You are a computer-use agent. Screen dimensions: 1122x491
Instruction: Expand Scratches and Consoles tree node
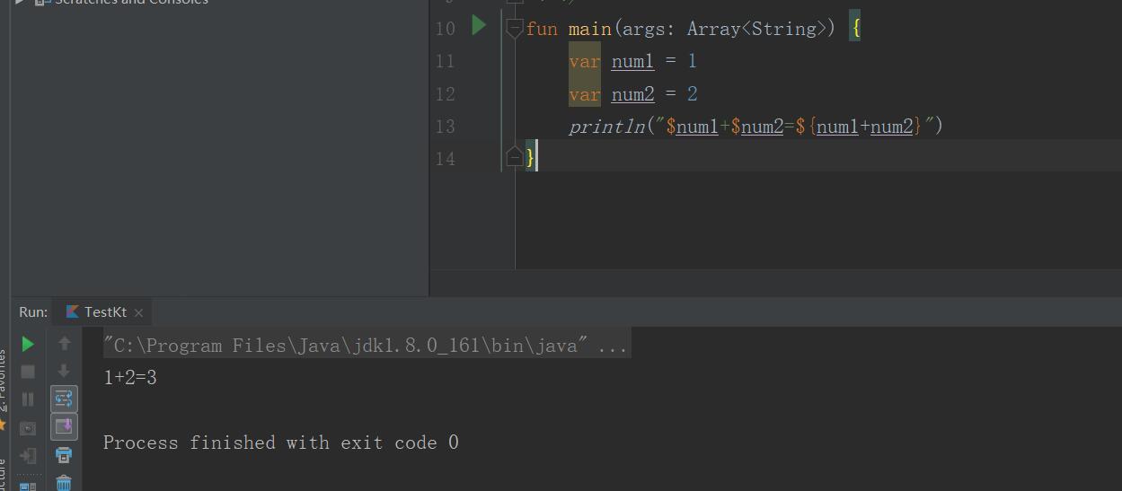[20, 2]
